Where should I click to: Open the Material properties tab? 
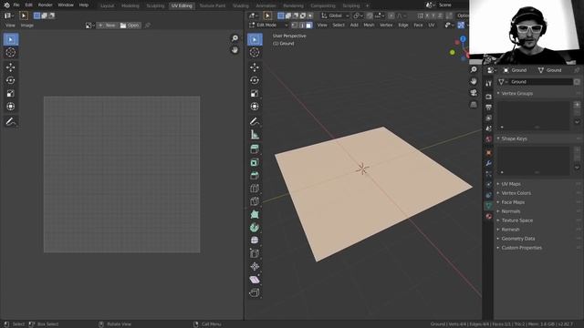tap(489, 216)
